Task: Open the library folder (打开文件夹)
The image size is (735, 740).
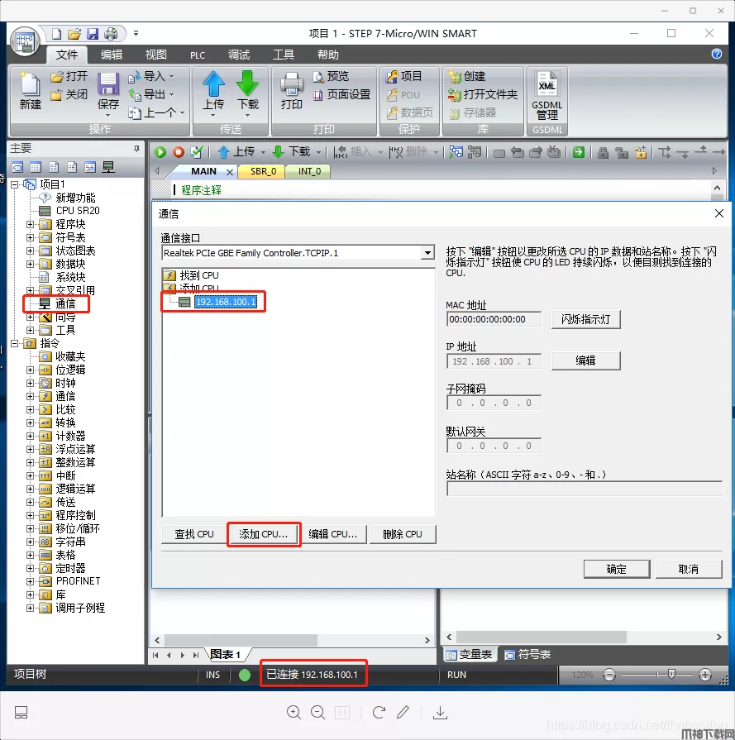Action: pyautogui.click(x=483, y=95)
